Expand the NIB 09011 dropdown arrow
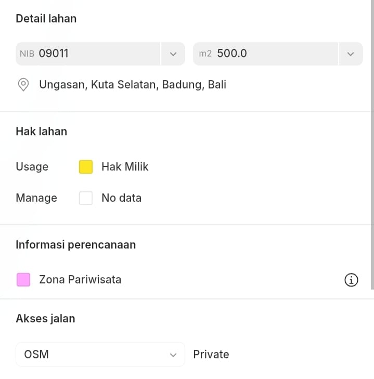 coord(173,54)
